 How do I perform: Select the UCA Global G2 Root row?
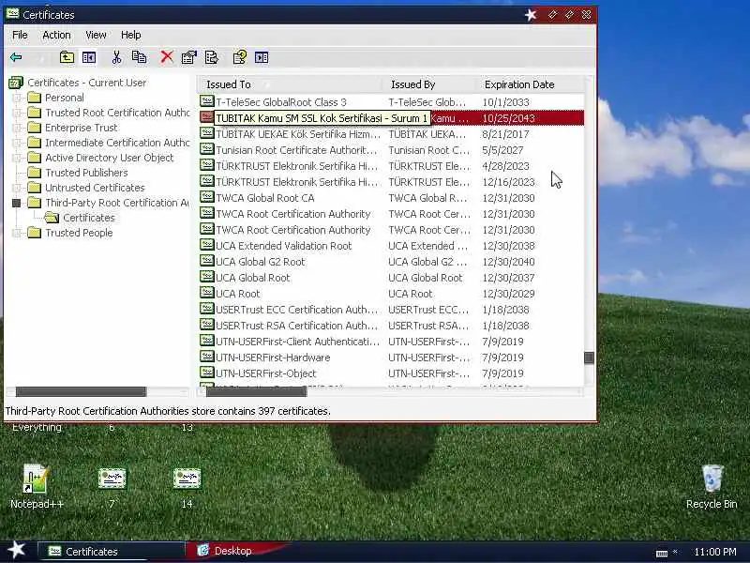tap(392, 262)
